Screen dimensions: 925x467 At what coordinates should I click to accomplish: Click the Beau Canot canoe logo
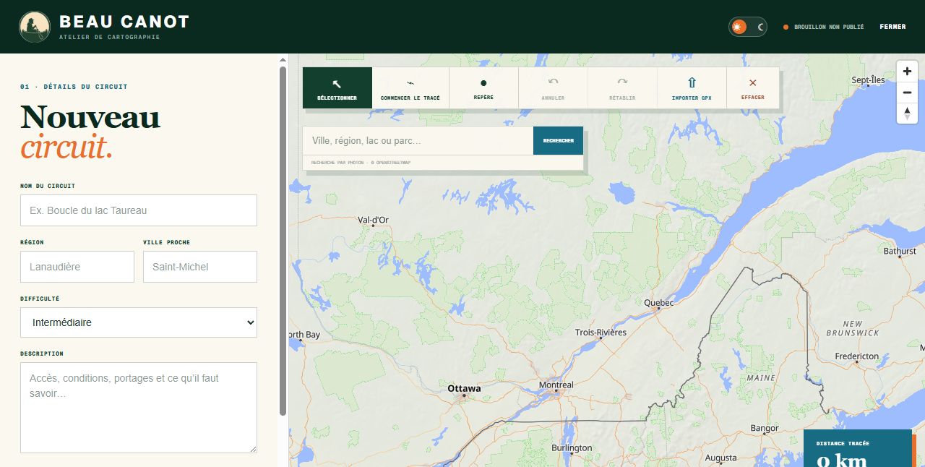[x=34, y=27]
